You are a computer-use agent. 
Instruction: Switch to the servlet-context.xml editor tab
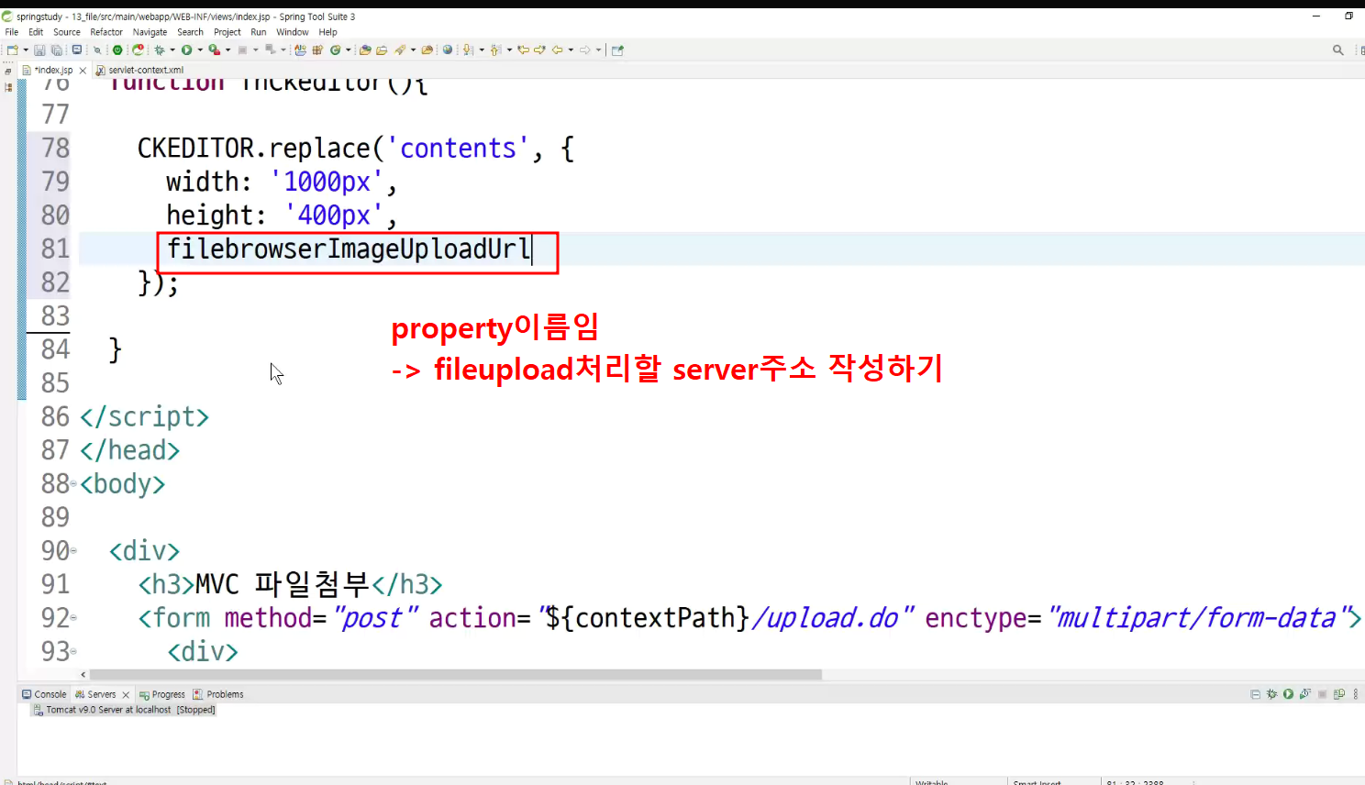click(x=139, y=70)
